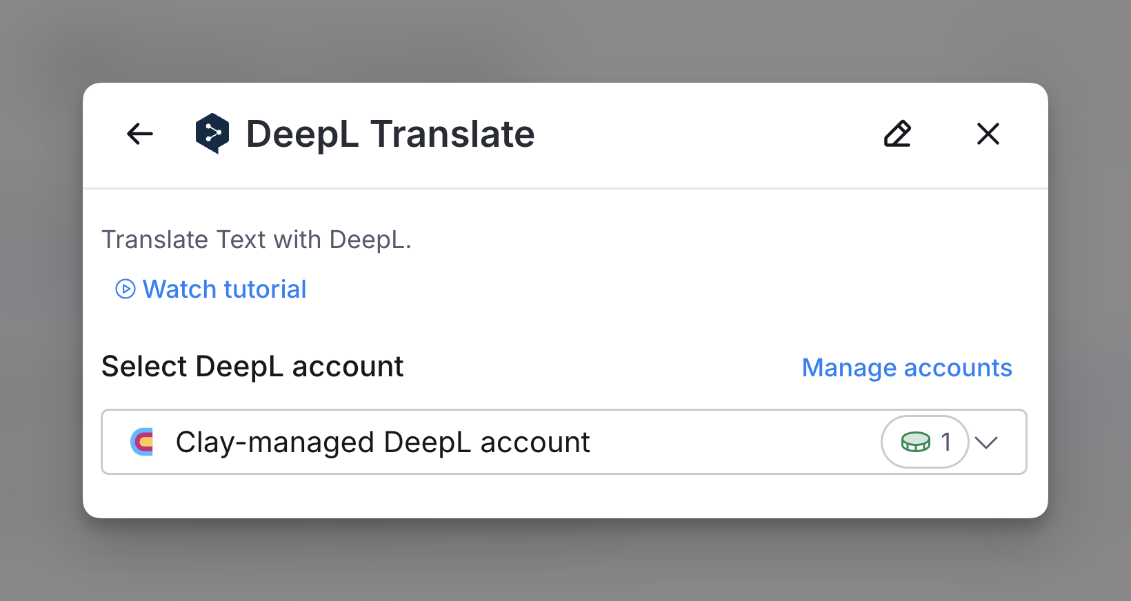Go back using the left arrow icon

tap(140, 134)
